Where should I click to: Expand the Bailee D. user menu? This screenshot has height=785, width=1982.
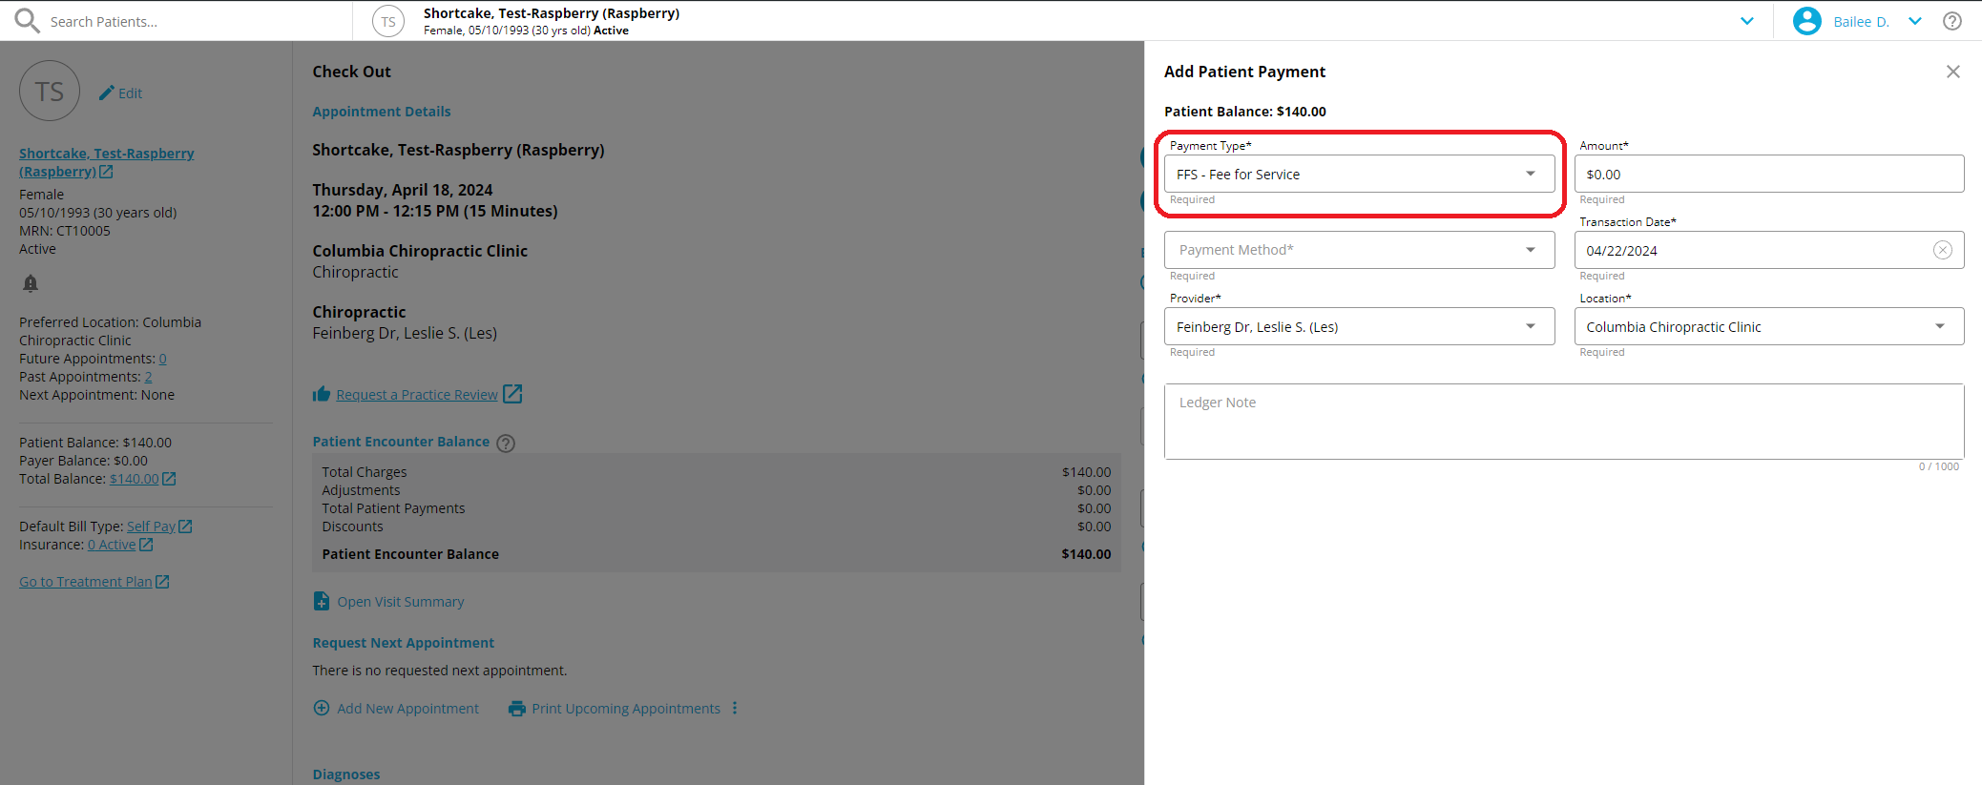1915,21
